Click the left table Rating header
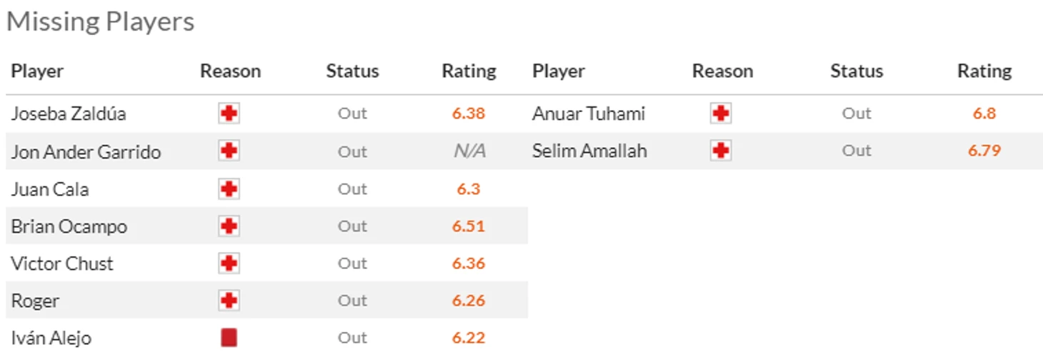 pos(469,71)
